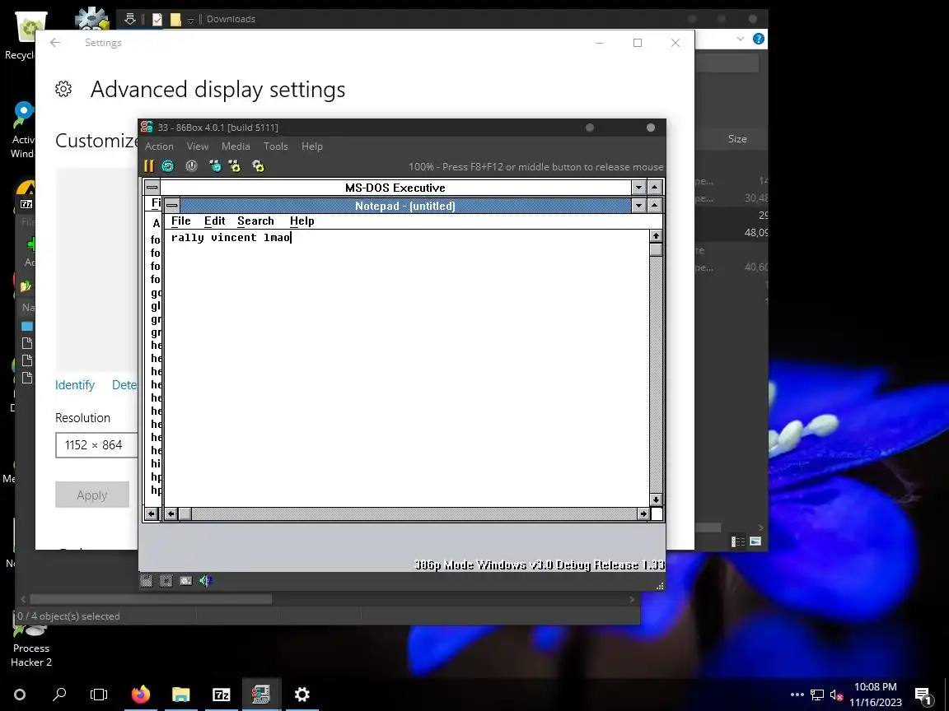This screenshot has height=711, width=949.
Task: Open 86Box machine settings gear icon
Action: 259,166
